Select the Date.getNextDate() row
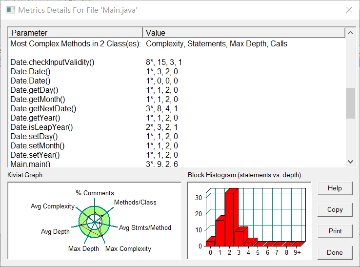Screen dimensions: 360x267 177,108
